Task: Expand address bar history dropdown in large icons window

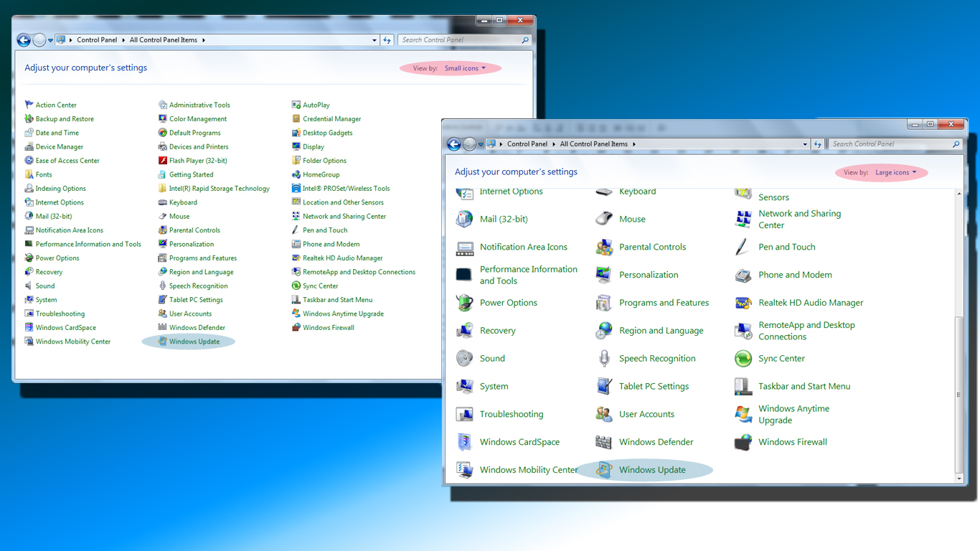Action: coord(805,144)
